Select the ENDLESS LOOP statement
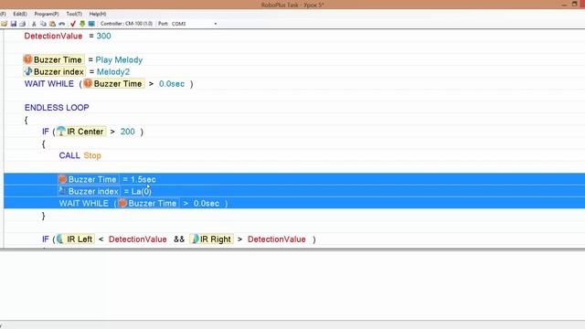This screenshot has height=329, width=585. click(x=57, y=108)
